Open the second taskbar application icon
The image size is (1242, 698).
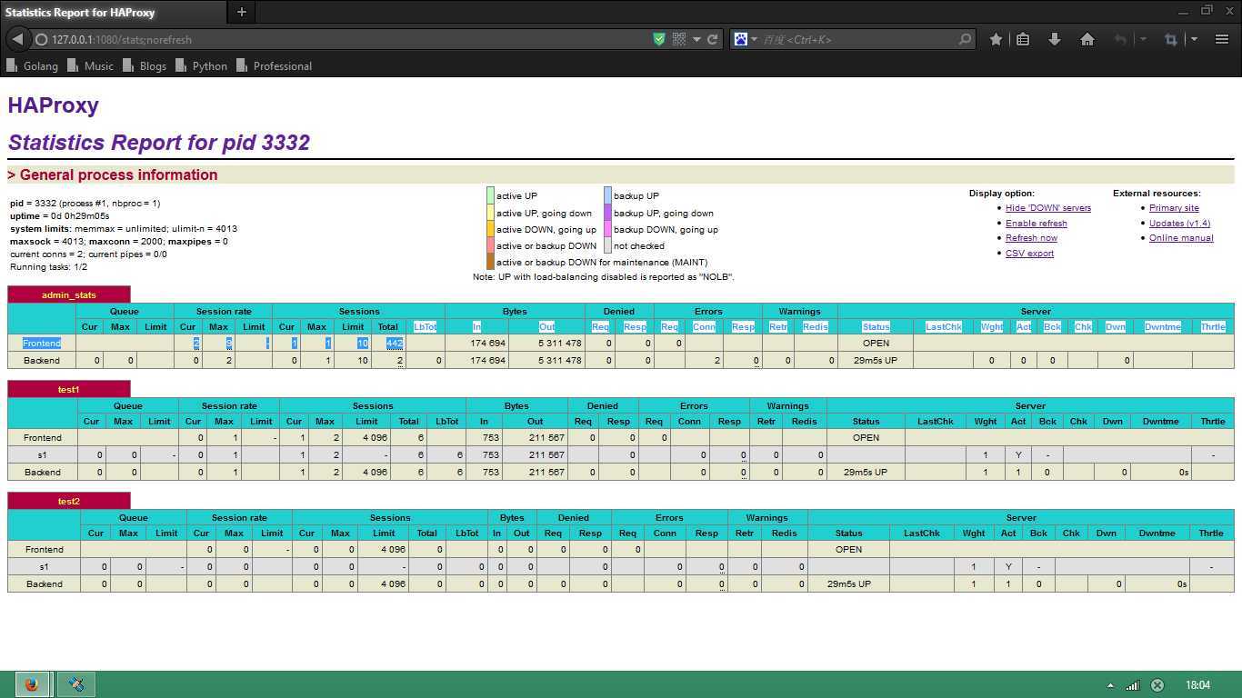(x=76, y=684)
